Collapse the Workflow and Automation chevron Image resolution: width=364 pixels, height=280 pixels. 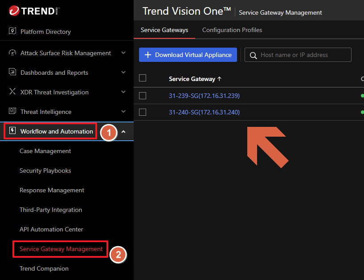(123, 131)
